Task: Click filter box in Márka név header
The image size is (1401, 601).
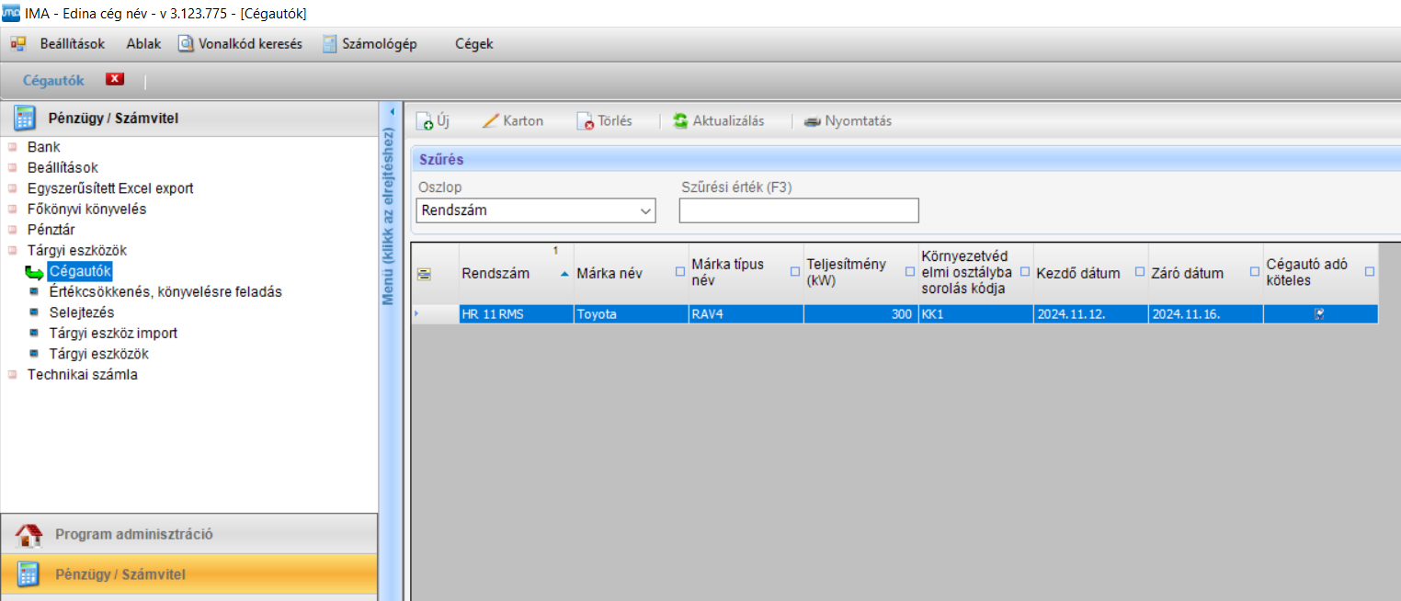Action: (x=679, y=272)
